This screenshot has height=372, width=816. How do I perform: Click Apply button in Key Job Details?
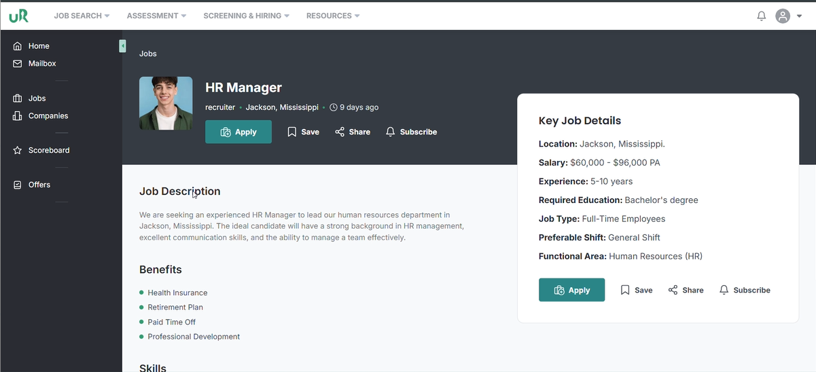pos(571,290)
